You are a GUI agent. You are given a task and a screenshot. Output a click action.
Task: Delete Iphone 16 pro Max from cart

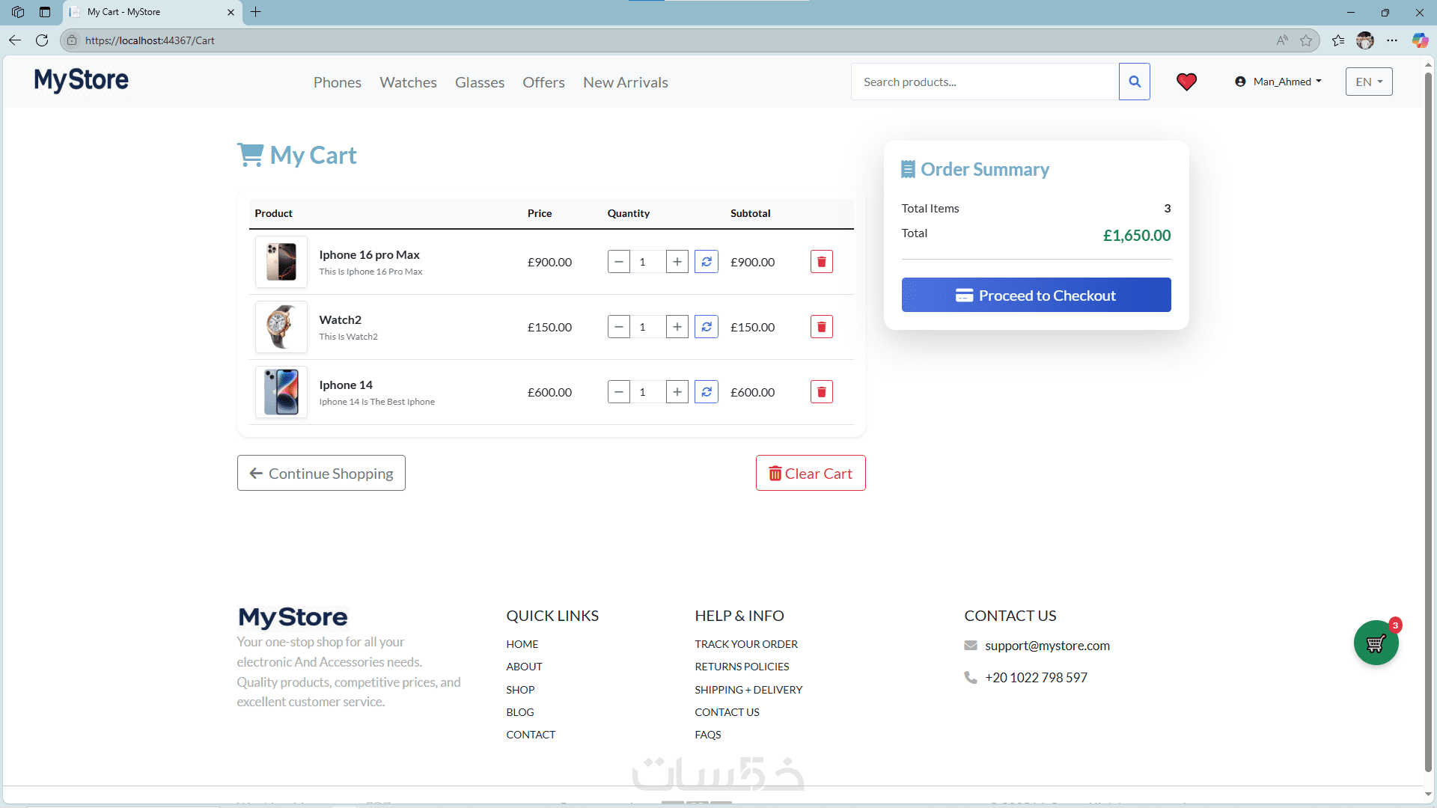821,262
